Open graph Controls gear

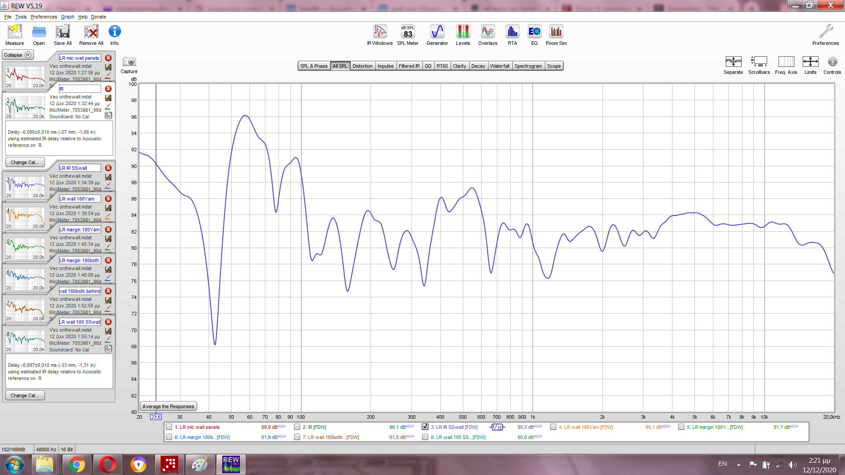pos(832,65)
